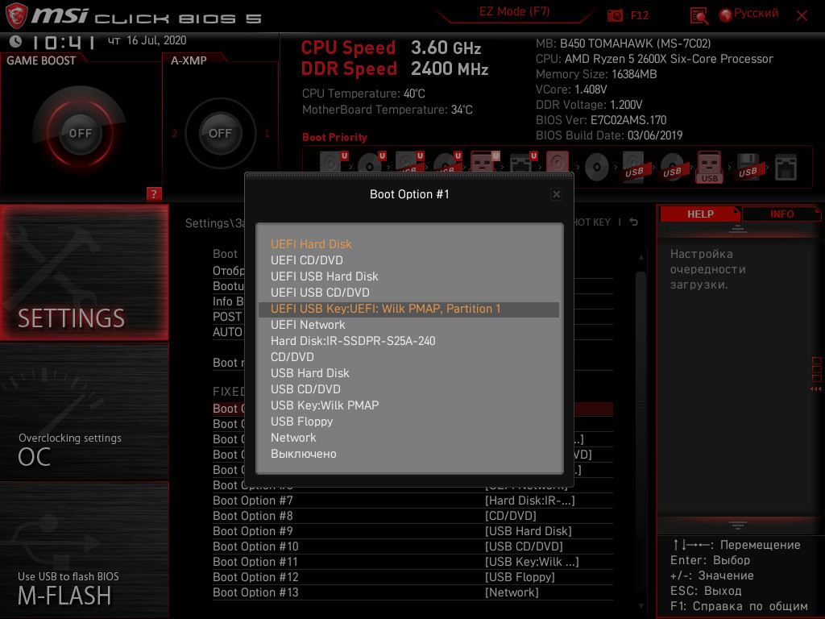
Task: Click the red question mark help icon
Action: point(154,193)
